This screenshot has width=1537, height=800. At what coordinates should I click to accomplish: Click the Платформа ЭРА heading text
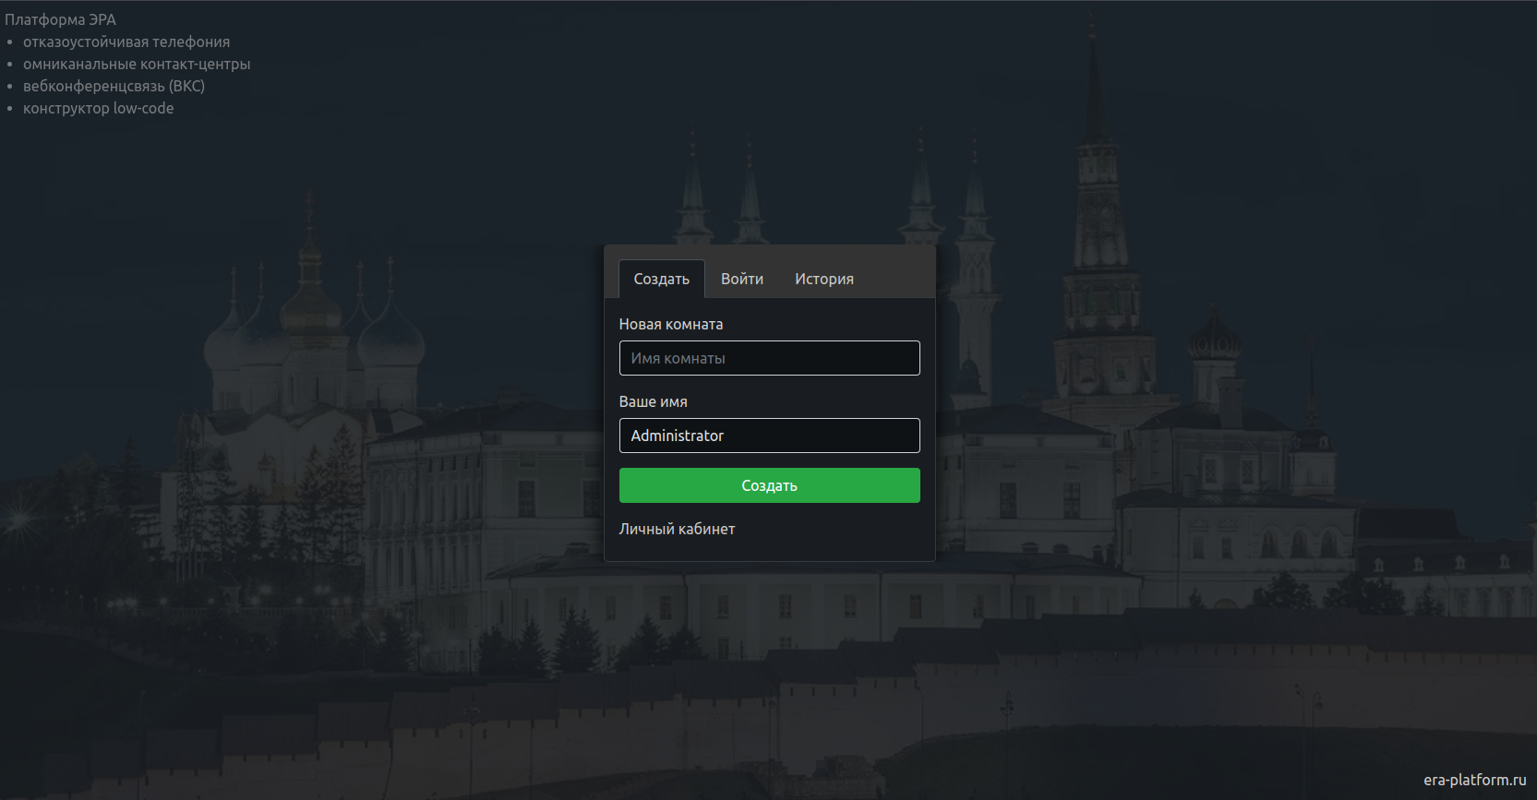[61, 19]
